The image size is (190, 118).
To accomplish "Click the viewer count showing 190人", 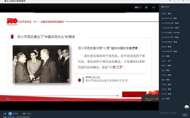I will point(27,113).
